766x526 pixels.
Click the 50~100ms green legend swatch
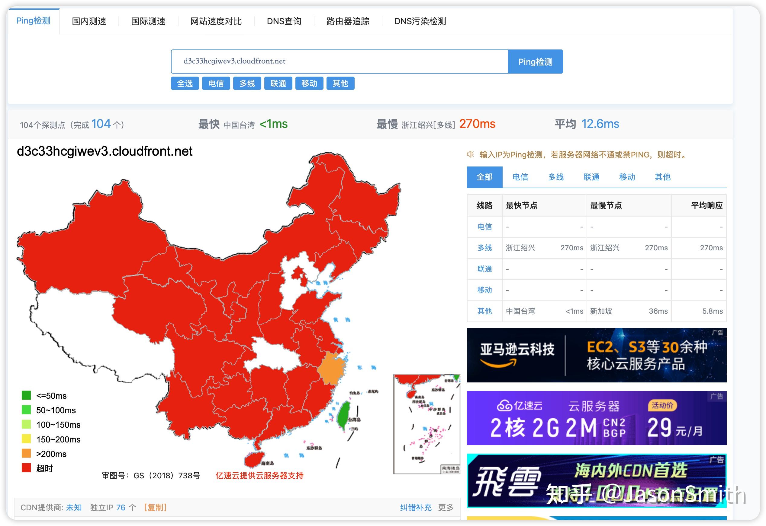[x=26, y=410]
